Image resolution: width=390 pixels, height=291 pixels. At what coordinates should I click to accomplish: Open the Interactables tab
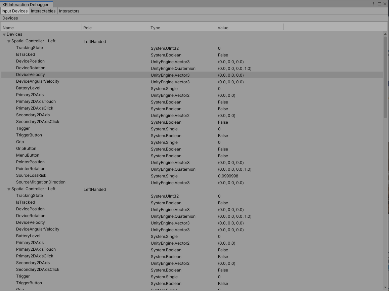click(x=43, y=11)
